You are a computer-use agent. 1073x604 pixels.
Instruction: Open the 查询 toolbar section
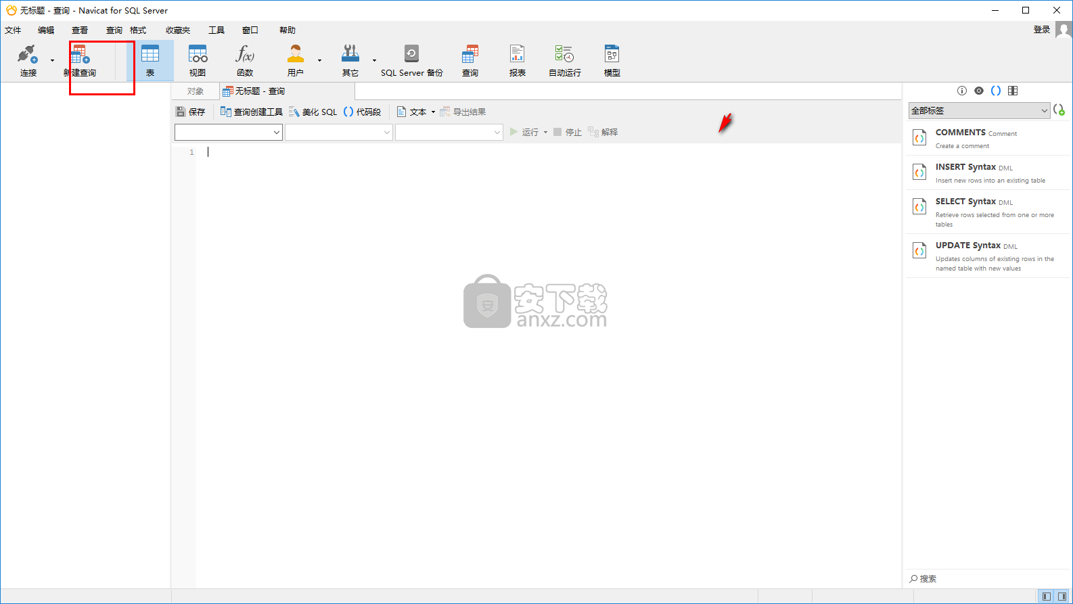coord(470,60)
